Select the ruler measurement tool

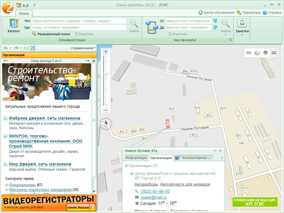coord(249,53)
